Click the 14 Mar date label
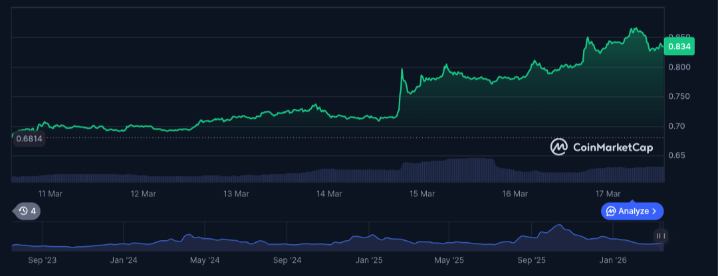Image resolution: width=718 pixels, height=276 pixels. (329, 194)
